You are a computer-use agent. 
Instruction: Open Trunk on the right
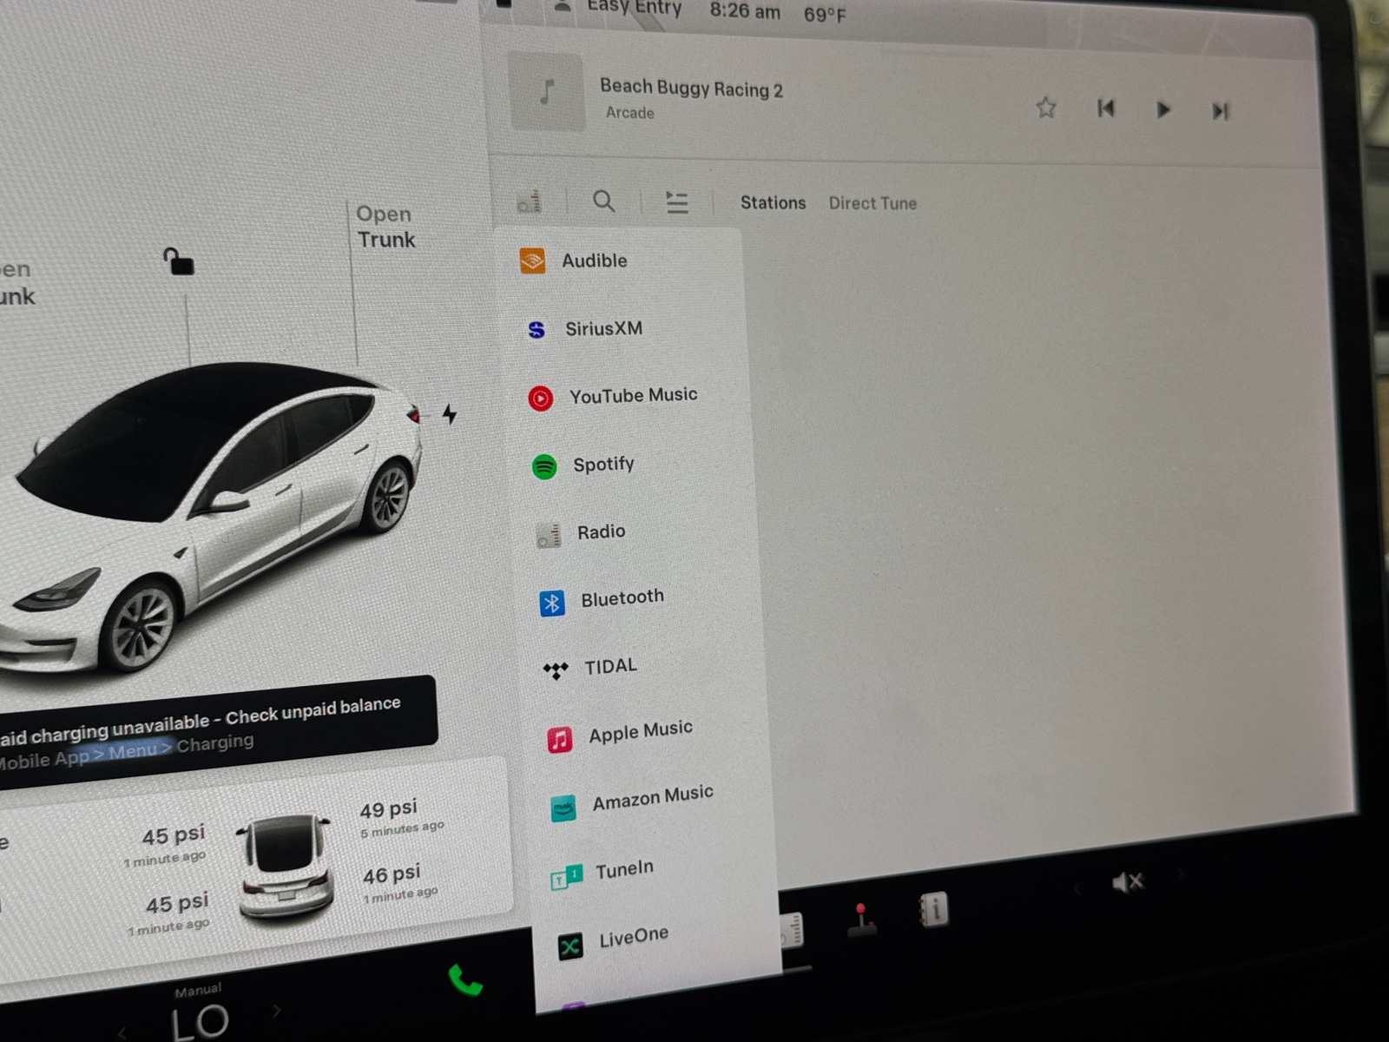click(x=385, y=227)
